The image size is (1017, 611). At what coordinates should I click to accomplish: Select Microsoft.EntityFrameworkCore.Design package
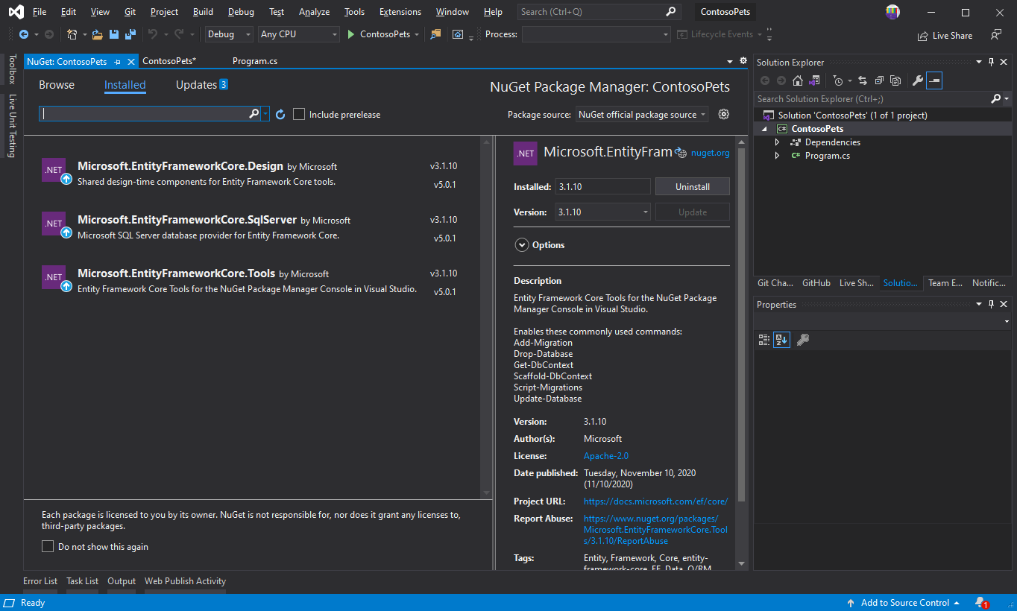click(x=254, y=174)
